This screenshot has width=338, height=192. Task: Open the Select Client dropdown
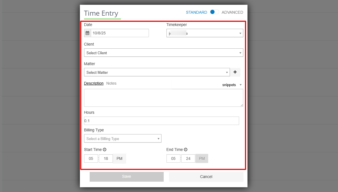[x=164, y=53]
